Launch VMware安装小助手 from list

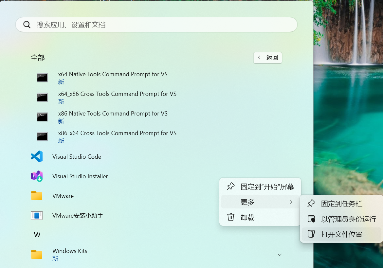78,216
